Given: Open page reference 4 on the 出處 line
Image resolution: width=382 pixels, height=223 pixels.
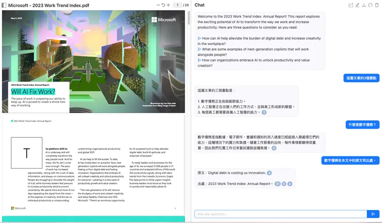Looking at the screenshot, I should pyautogui.click(x=290, y=184).
